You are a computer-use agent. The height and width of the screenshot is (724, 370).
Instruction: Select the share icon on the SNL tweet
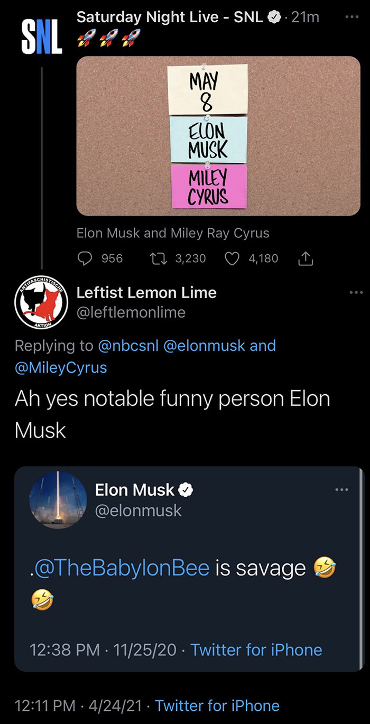pyautogui.click(x=306, y=258)
